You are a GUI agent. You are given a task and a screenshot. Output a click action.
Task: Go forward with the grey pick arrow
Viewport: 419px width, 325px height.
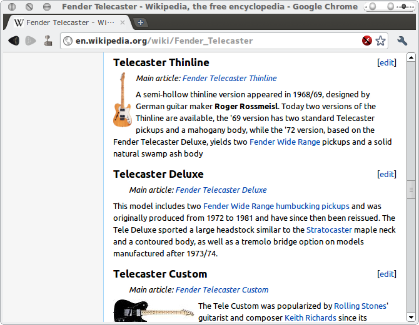(x=31, y=41)
